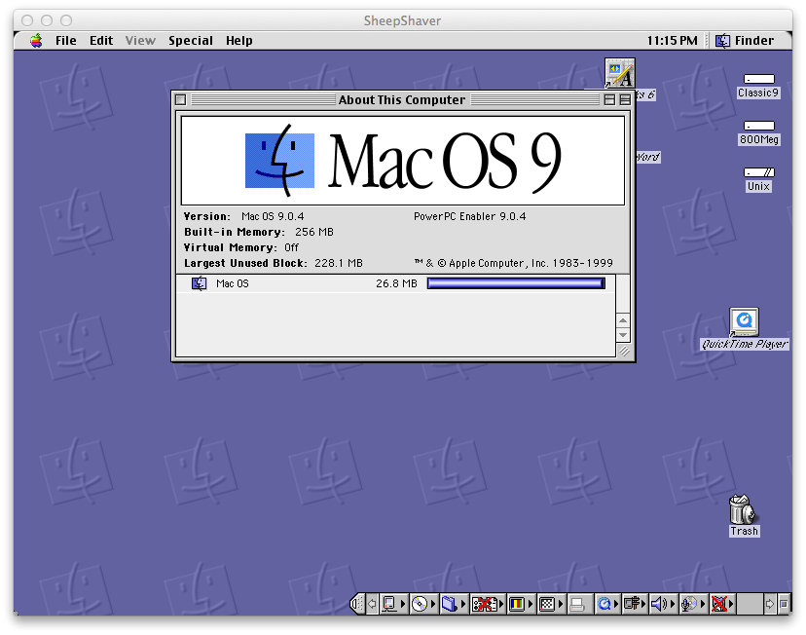Select the Trash icon on desktop
Screen dimensions: 806x635
741,509
